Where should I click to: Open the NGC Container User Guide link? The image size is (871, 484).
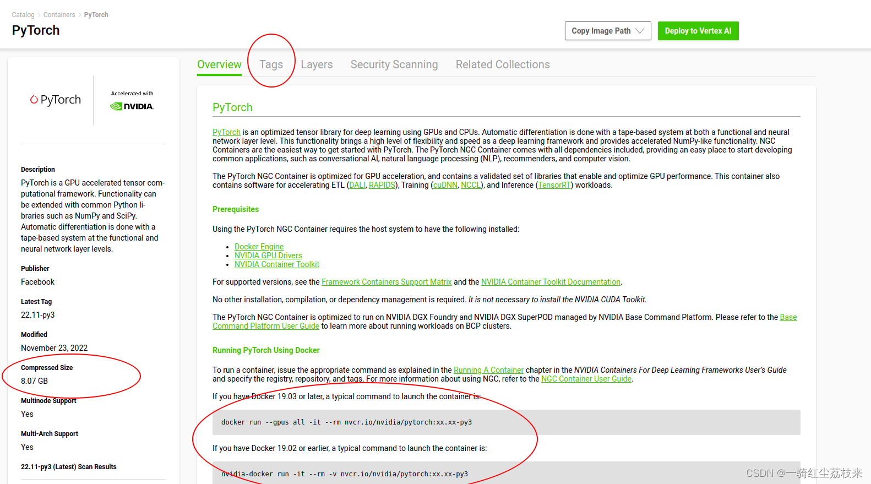pos(586,379)
